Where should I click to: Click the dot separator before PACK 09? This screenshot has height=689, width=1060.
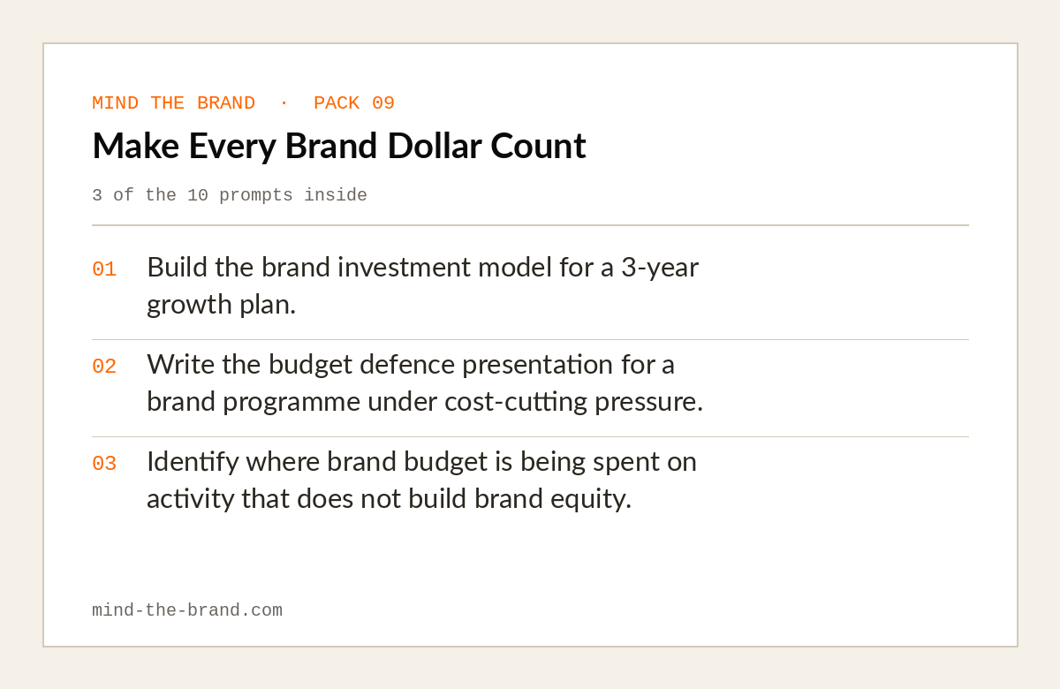pyautogui.click(x=284, y=103)
